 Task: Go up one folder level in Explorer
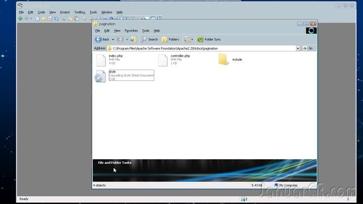[x=133, y=40]
